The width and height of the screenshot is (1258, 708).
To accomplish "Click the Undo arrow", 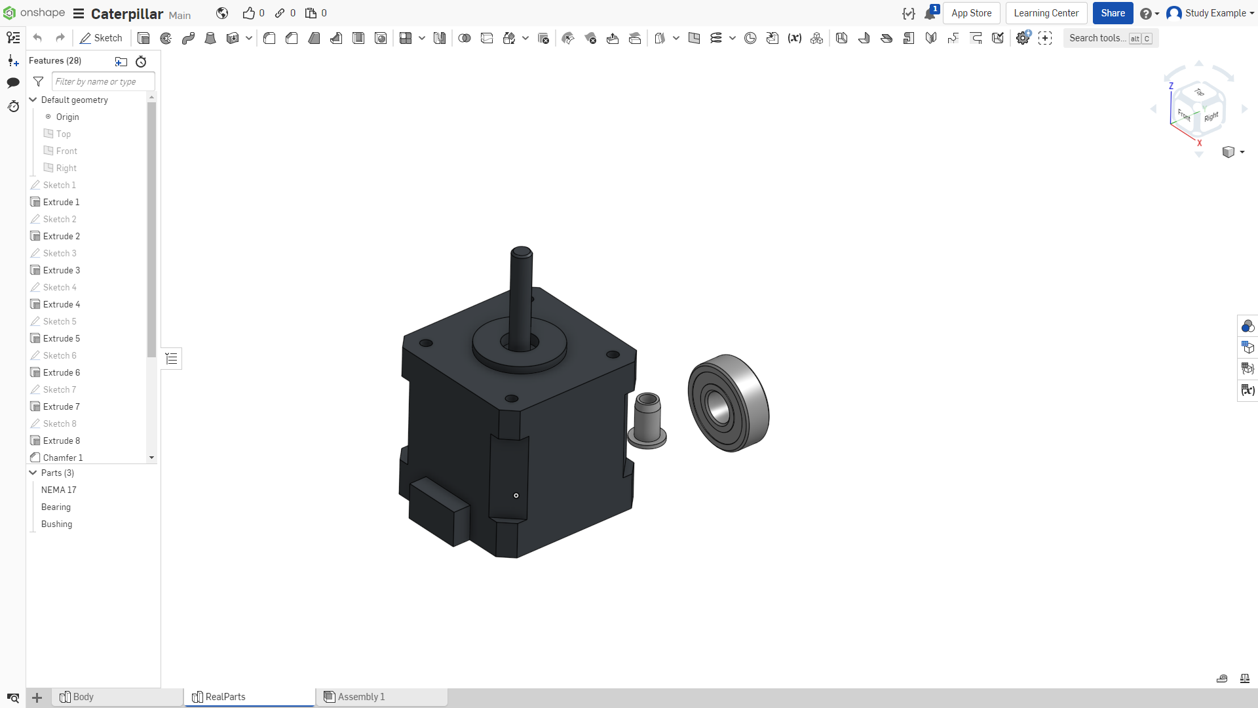I will [x=38, y=38].
